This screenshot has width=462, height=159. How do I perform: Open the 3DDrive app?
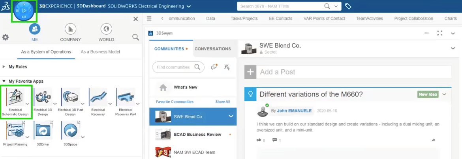point(43,131)
